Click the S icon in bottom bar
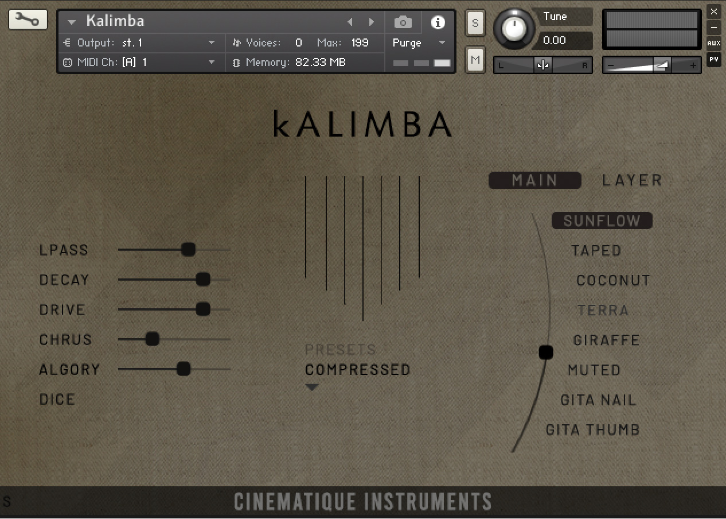Image resolution: width=726 pixels, height=519 pixels. click(x=7, y=502)
